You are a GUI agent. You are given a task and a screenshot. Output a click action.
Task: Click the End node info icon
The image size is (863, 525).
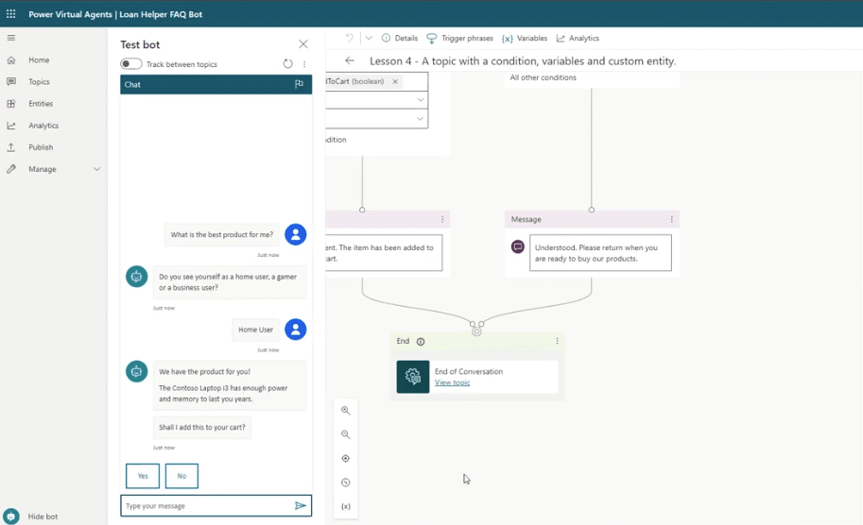pyautogui.click(x=421, y=342)
